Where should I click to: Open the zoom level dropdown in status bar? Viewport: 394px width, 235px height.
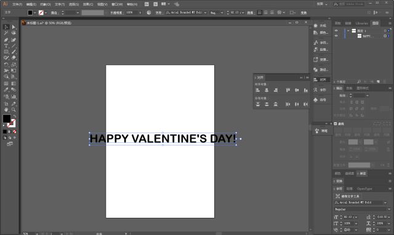37,234
